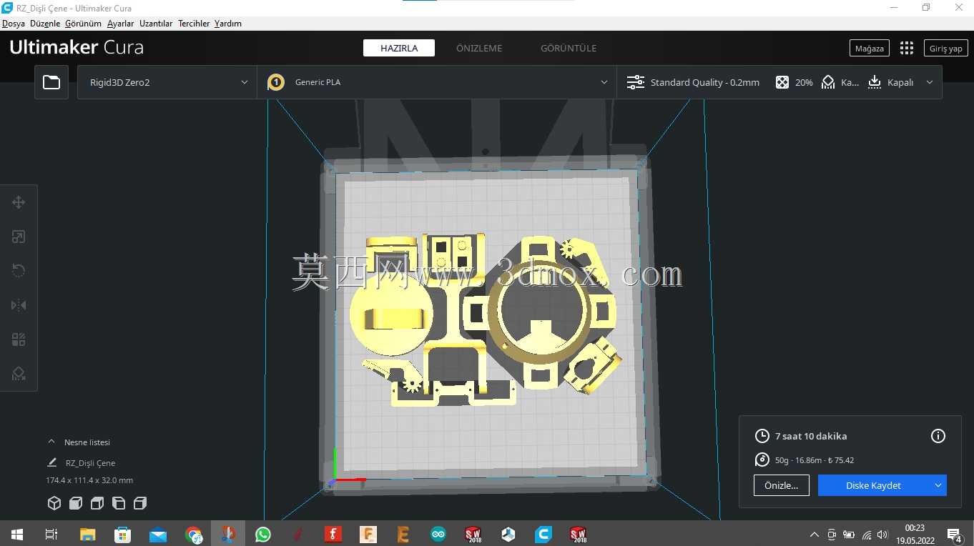
Task: Select the Scale tool in left toolbar
Action: click(19, 237)
